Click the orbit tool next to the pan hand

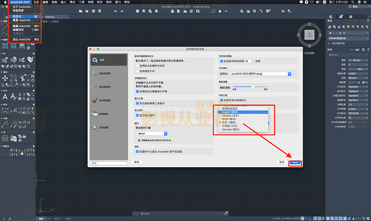coord(226,11)
